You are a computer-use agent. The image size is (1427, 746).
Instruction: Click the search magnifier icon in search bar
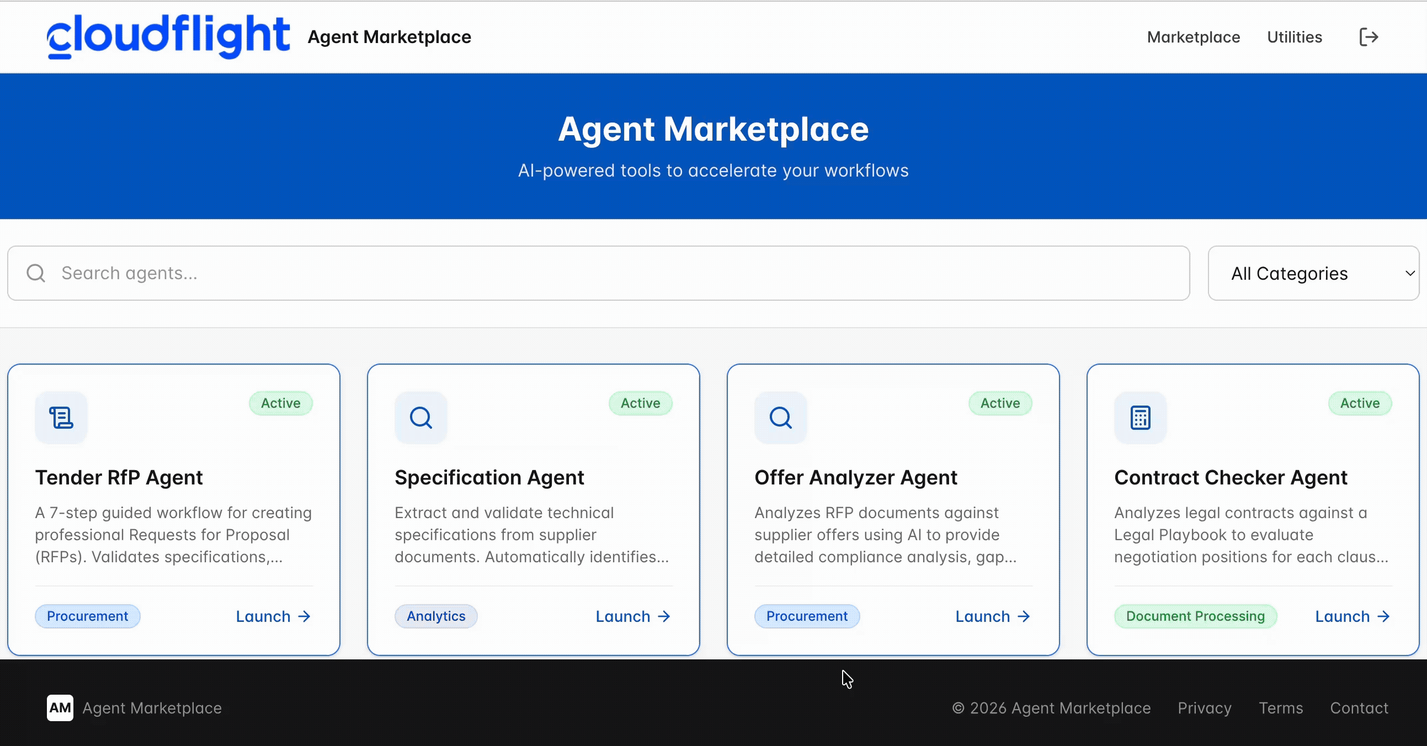[36, 273]
